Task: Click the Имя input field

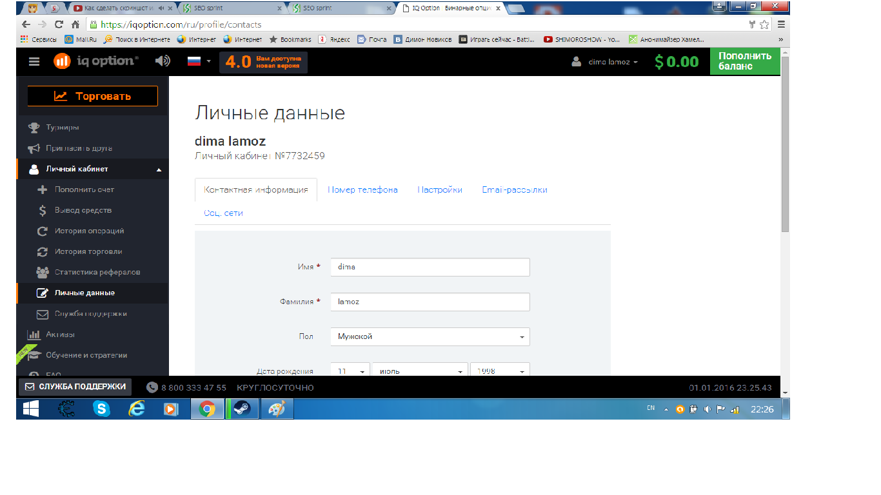Action: coord(430,267)
